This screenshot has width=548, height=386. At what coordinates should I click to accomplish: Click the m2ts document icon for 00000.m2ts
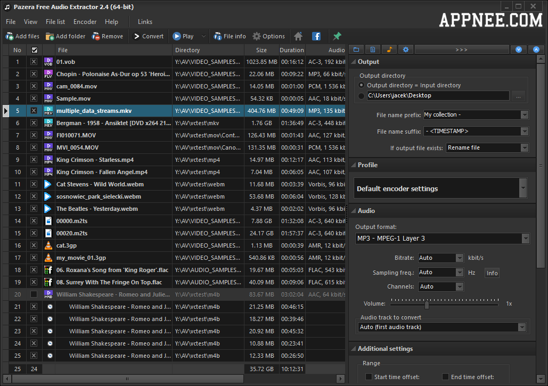[x=48, y=221]
